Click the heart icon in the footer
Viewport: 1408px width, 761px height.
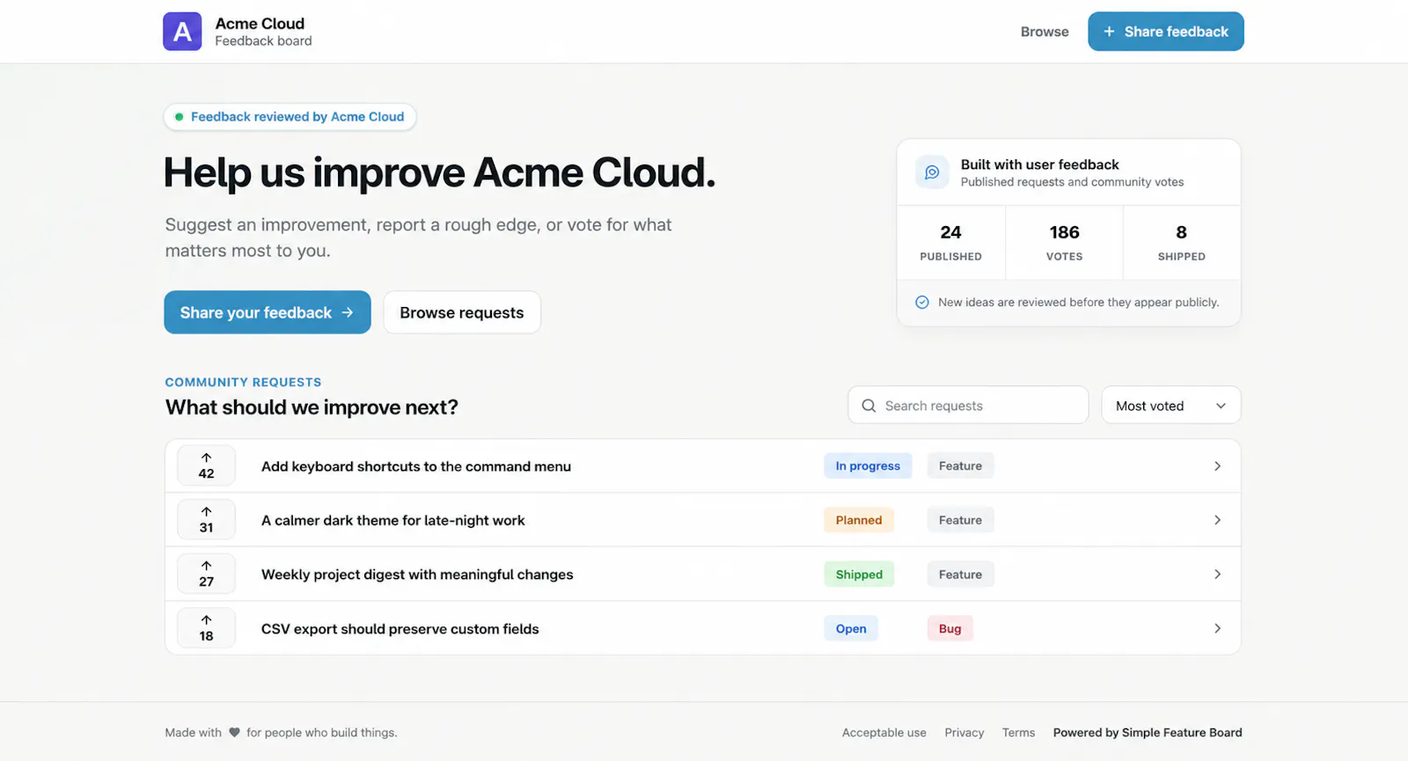(x=234, y=732)
